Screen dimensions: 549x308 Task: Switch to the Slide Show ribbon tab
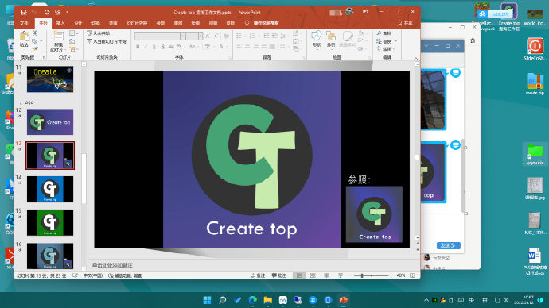click(137, 23)
